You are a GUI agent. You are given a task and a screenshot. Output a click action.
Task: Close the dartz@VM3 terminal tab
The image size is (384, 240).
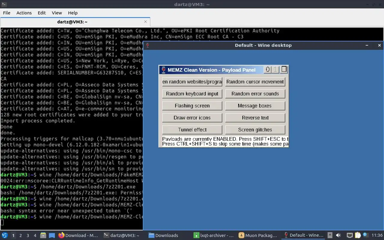145,22
